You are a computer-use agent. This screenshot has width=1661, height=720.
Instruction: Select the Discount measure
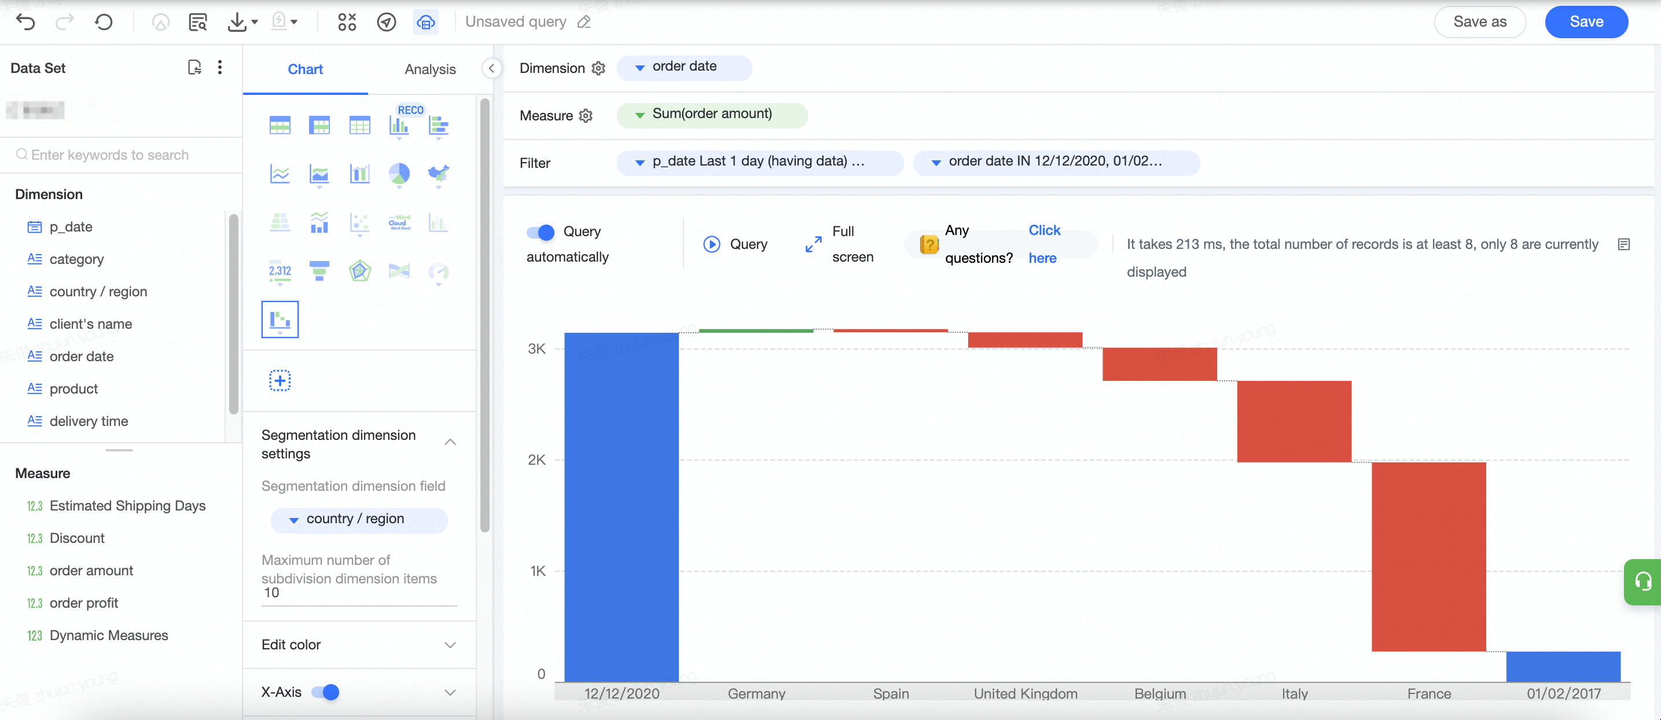pos(78,538)
